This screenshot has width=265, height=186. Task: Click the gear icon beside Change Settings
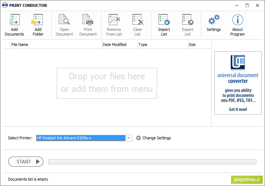coord(138,138)
